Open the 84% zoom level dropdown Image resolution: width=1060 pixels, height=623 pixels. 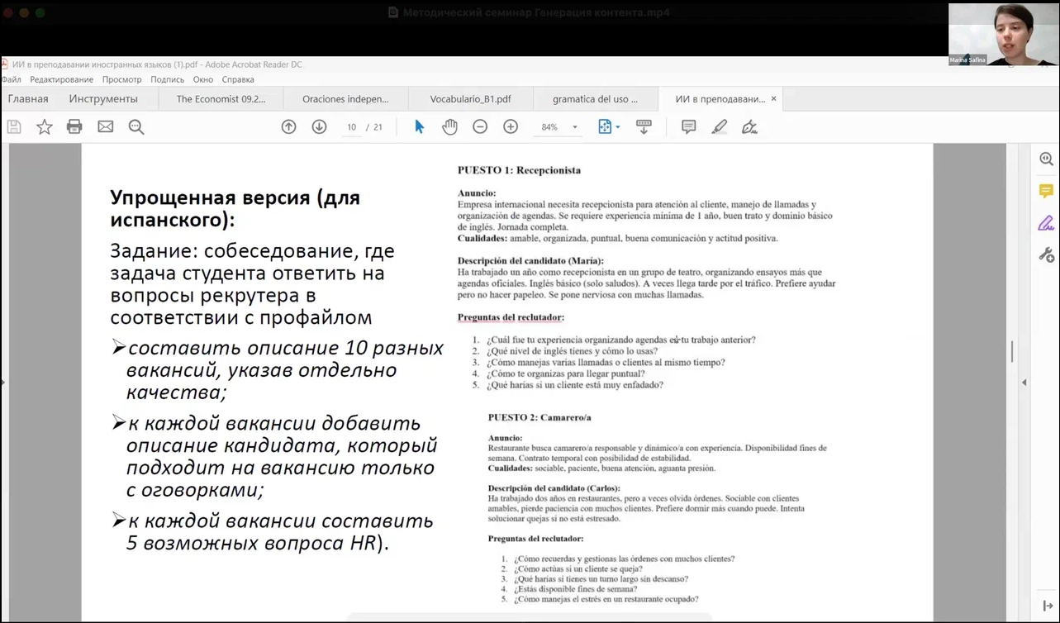pyautogui.click(x=575, y=127)
